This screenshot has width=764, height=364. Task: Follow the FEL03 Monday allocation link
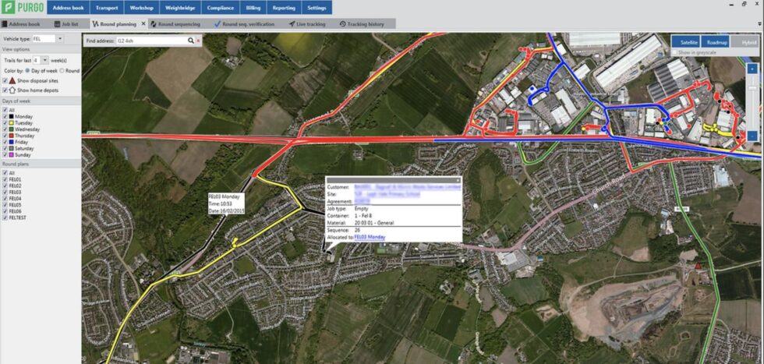coord(370,237)
